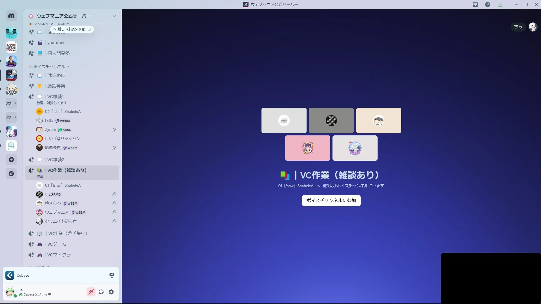This screenshot has width=541, height=304.
Task: Click the add a server plus icon
Action: (11, 160)
